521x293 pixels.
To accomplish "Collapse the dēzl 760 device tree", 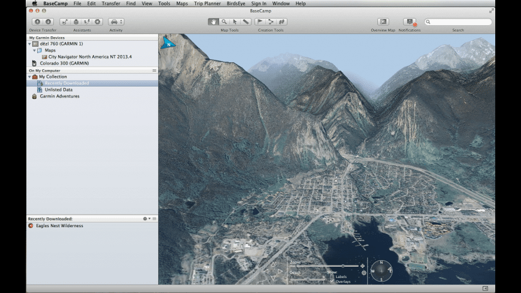I will [x=30, y=44].
